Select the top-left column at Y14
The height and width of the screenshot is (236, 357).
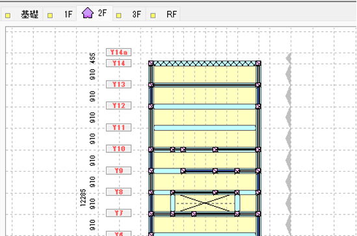151,63
